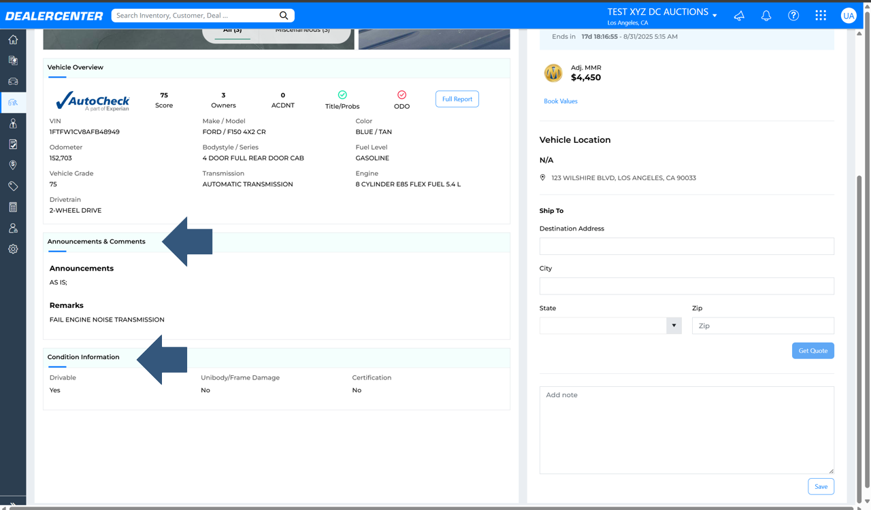Click the left vehicle photo thumbnail
871x510 pixels.
[x=199, y=39]
